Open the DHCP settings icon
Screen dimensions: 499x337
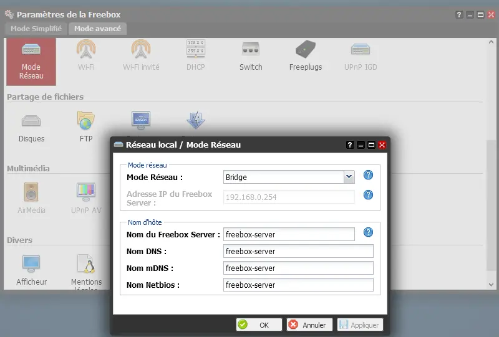[x=196, y=55]
